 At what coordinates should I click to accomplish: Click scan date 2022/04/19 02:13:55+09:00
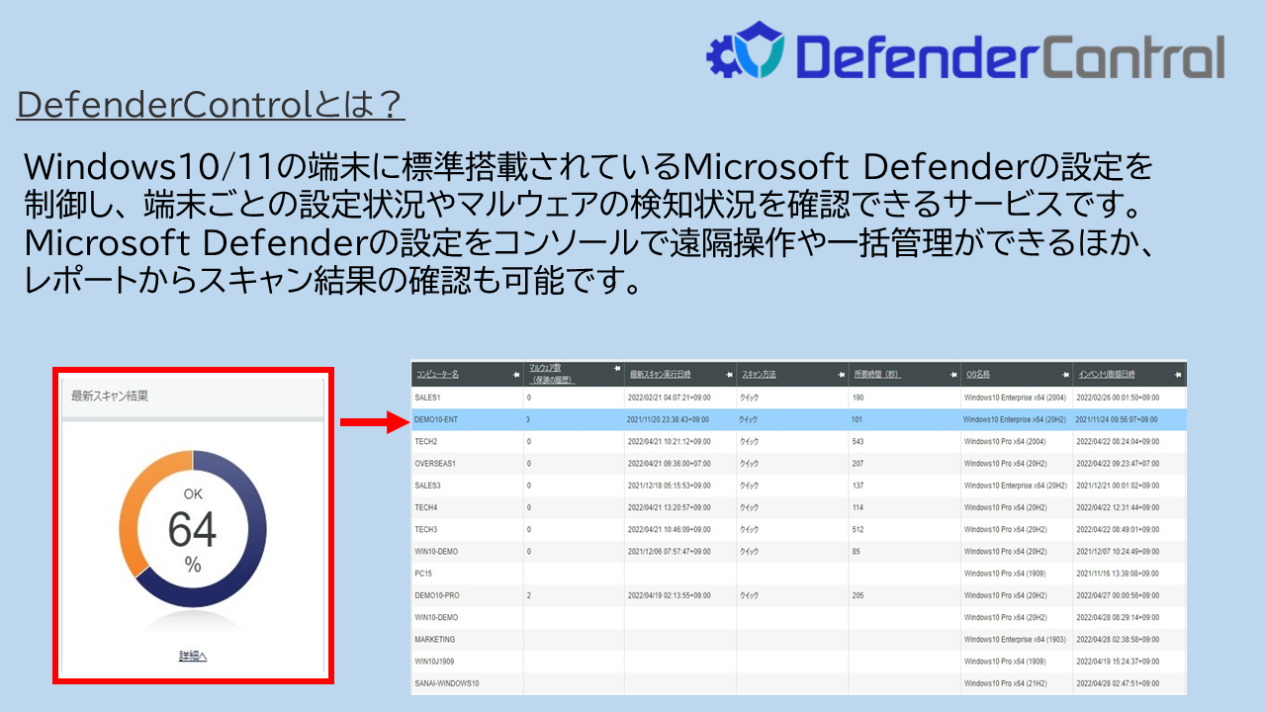click(669, 595)
